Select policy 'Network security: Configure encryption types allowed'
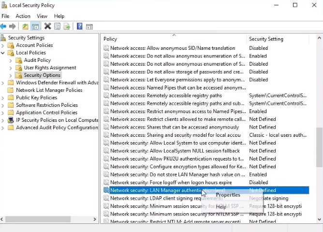This screenshot has height=232, width=323. click(x=178, y=167)
